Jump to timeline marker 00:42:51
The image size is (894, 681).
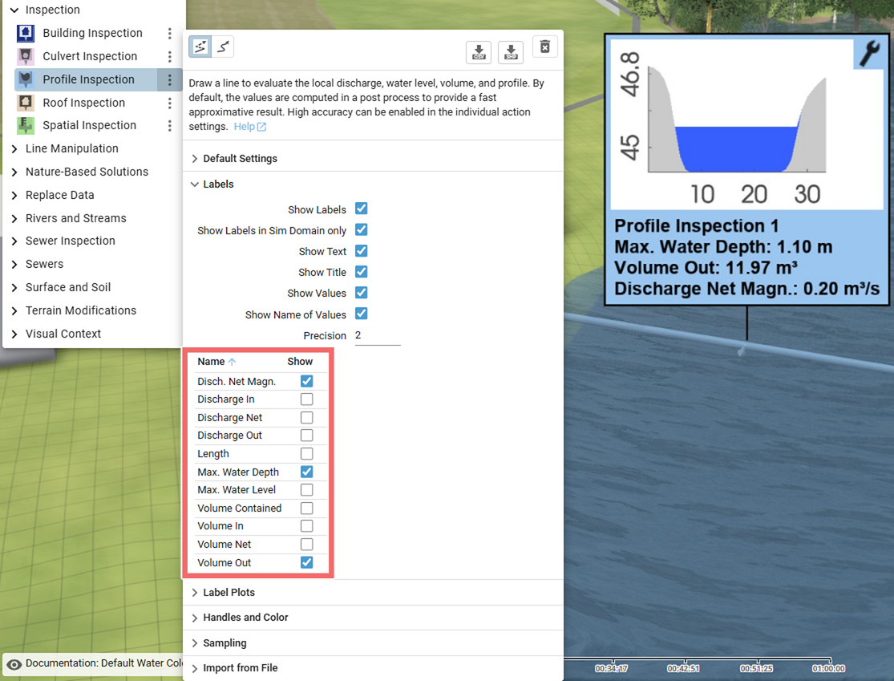pos(682,667)
